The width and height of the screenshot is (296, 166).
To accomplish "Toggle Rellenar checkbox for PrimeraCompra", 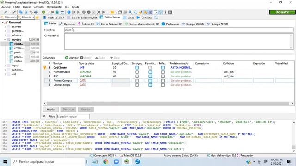I will tap(163, 81).
